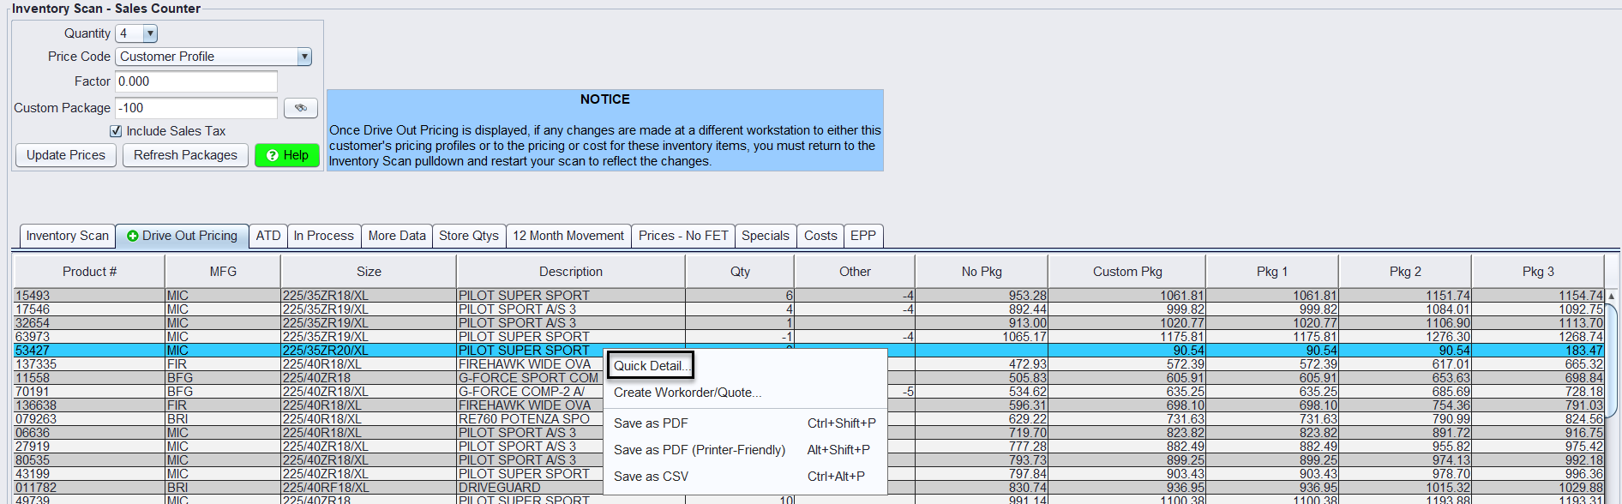Click the table scrollbar up arrow
The height and width of the screenshot is (504, 1622).
(1611, 297)
